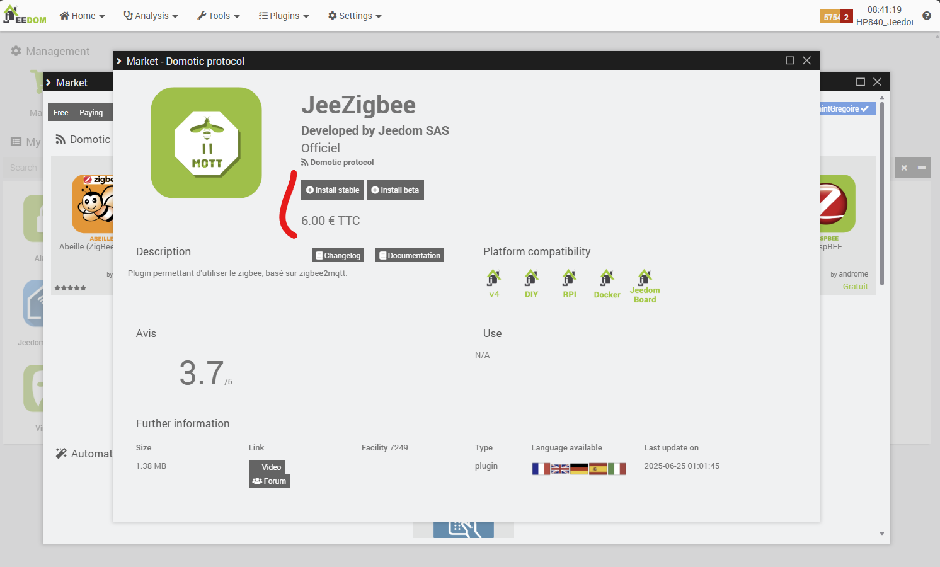Click the DIY platform compatibility icon

point(532,283)
